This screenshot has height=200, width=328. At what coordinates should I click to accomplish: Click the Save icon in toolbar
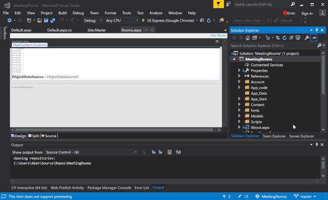click(x=46, y=20)
